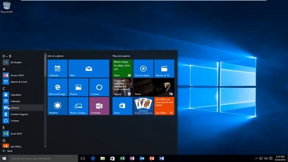Open network status in system tray
The image size is (288, 162).
click(x=261, y=158)
